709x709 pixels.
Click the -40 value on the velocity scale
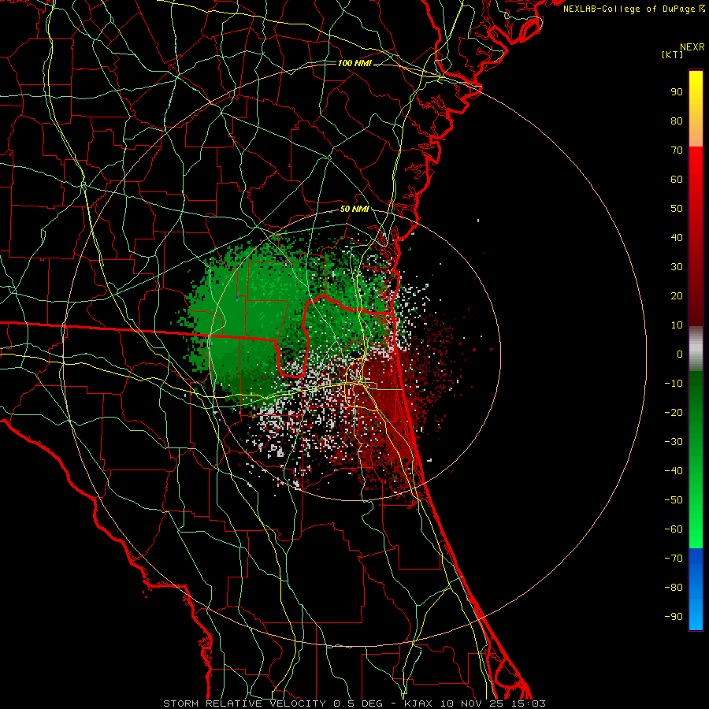[x=674, y=471]
